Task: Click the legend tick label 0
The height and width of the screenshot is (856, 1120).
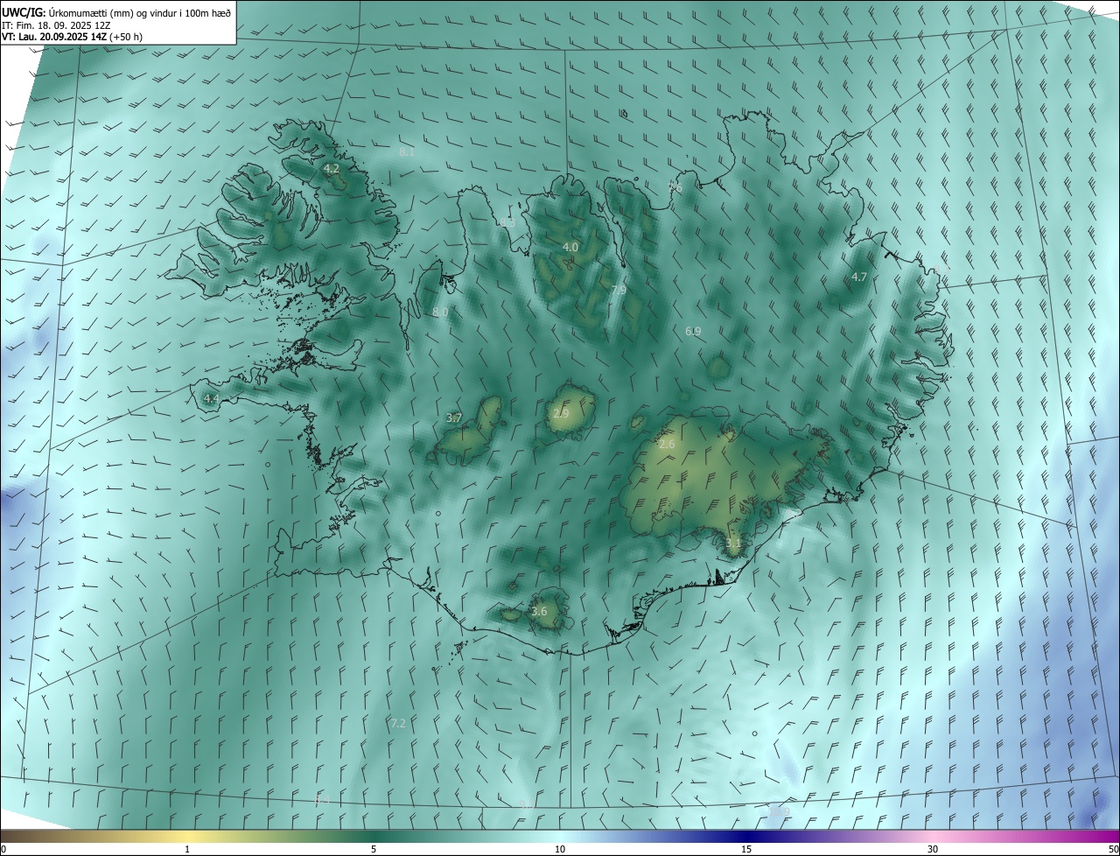Action: click(3, 849)
